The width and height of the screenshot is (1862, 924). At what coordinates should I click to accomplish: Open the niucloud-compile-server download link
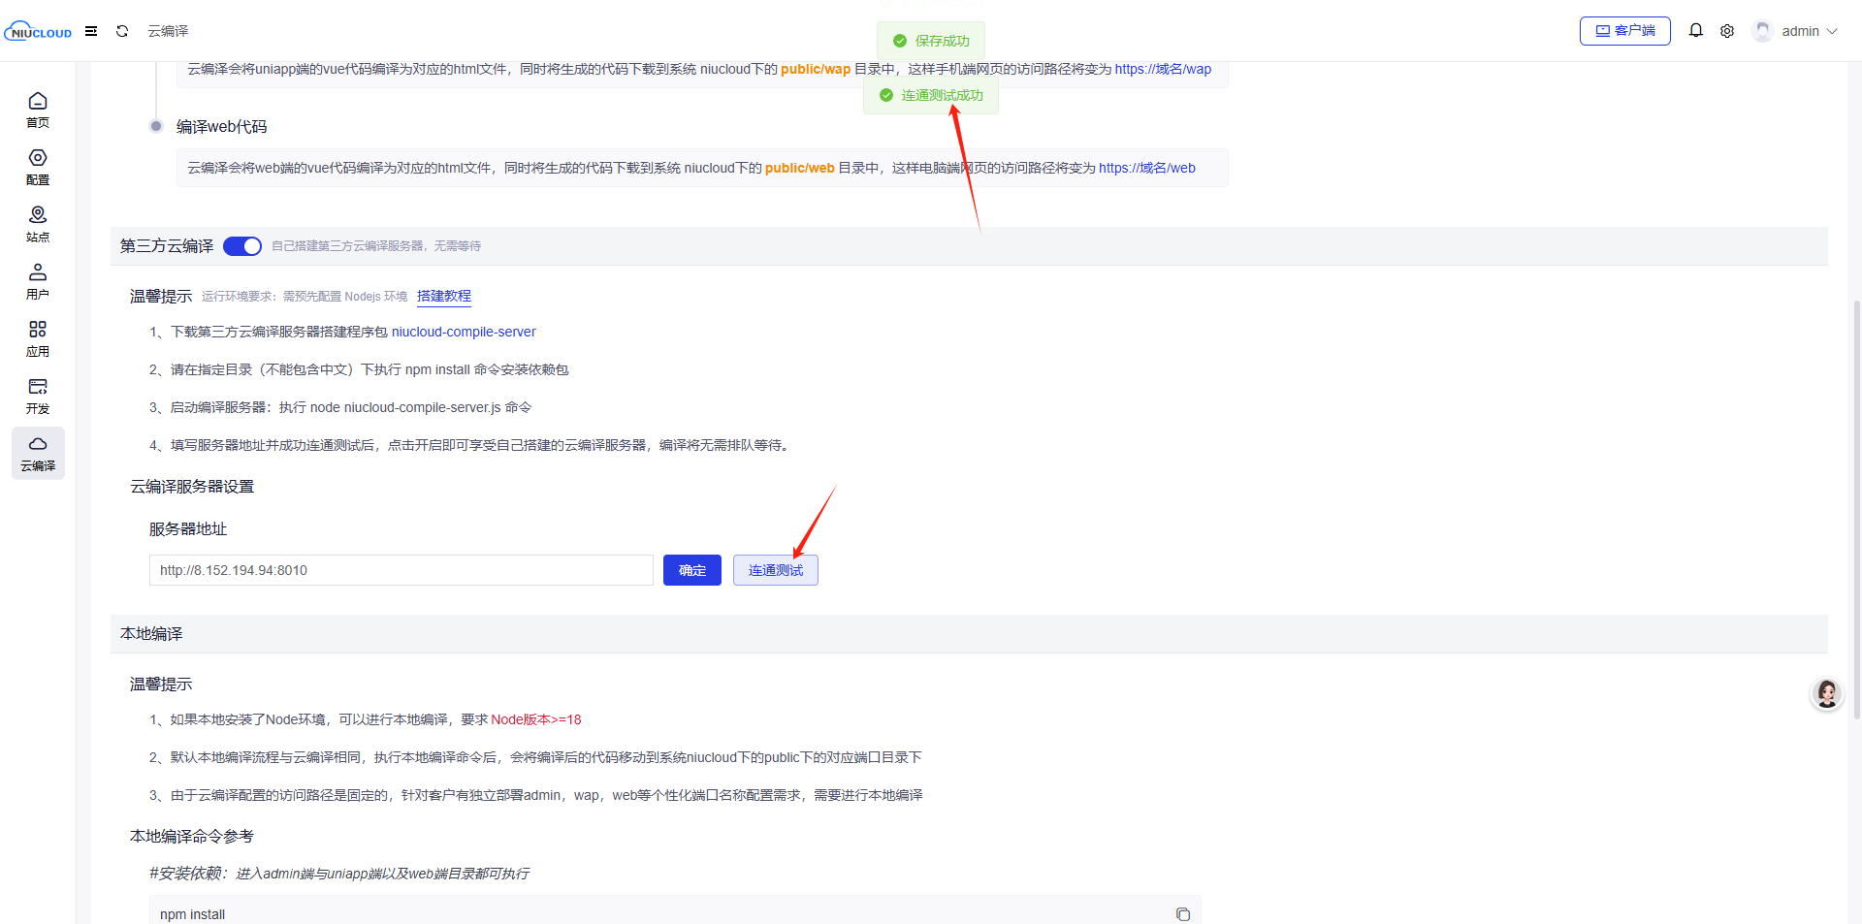click(x=464, y=332)
